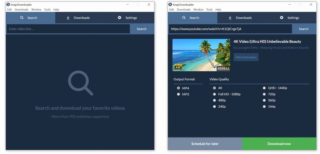This screenshot has height=154, width=320.
Task: Click the Output Format heading
Action: click(x=184, y=79)
